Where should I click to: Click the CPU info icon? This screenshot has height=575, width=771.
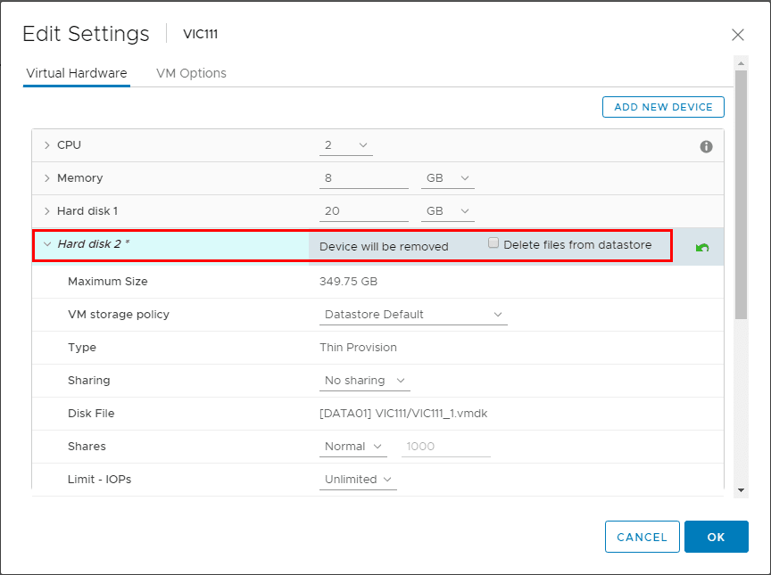pyautogui.click(x=706, y=146)
